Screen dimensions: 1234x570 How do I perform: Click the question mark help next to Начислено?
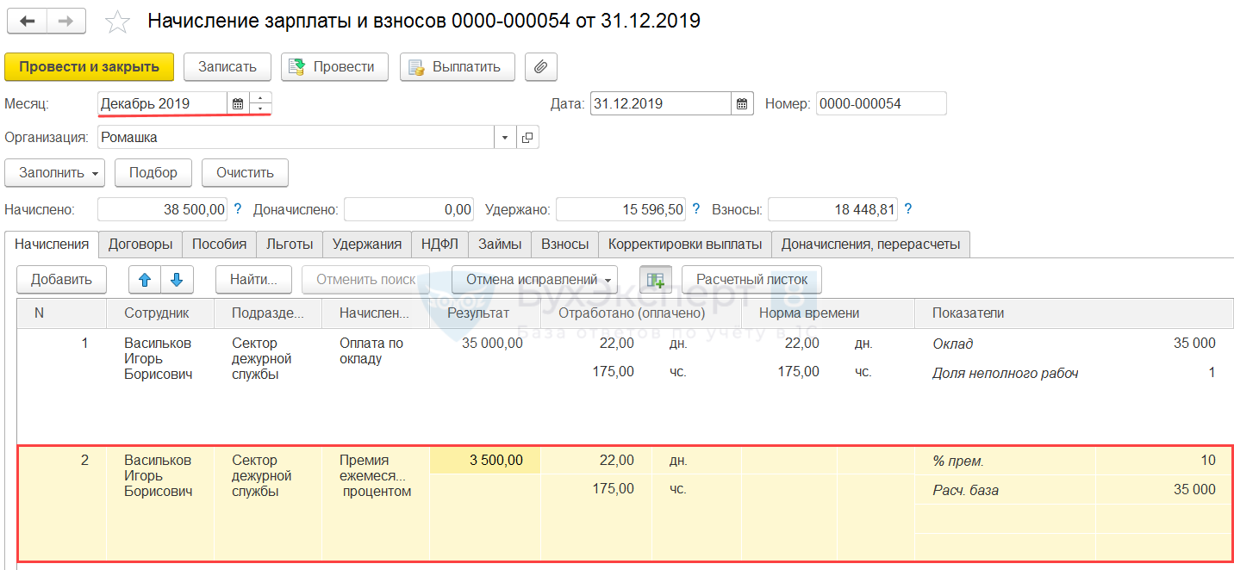[238, 209]
